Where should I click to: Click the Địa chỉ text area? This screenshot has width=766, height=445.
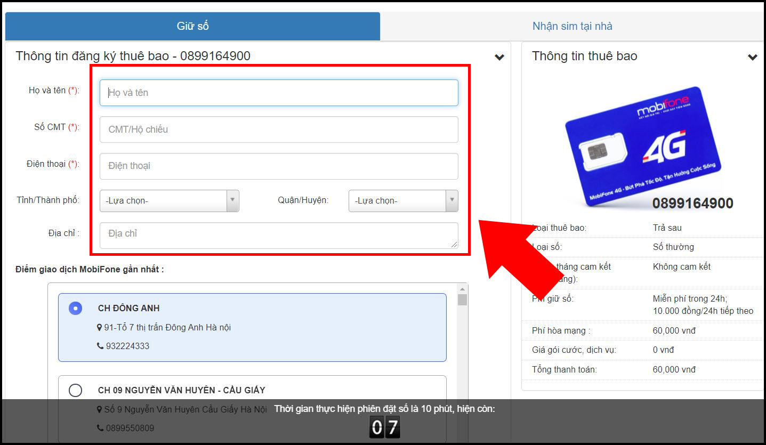coord(278,235)
